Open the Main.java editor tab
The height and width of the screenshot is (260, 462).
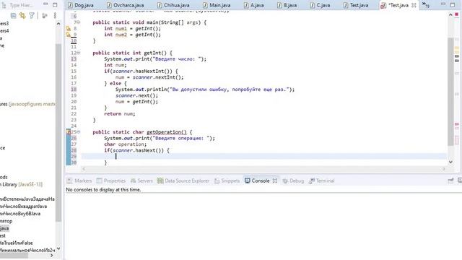point(217,5)
